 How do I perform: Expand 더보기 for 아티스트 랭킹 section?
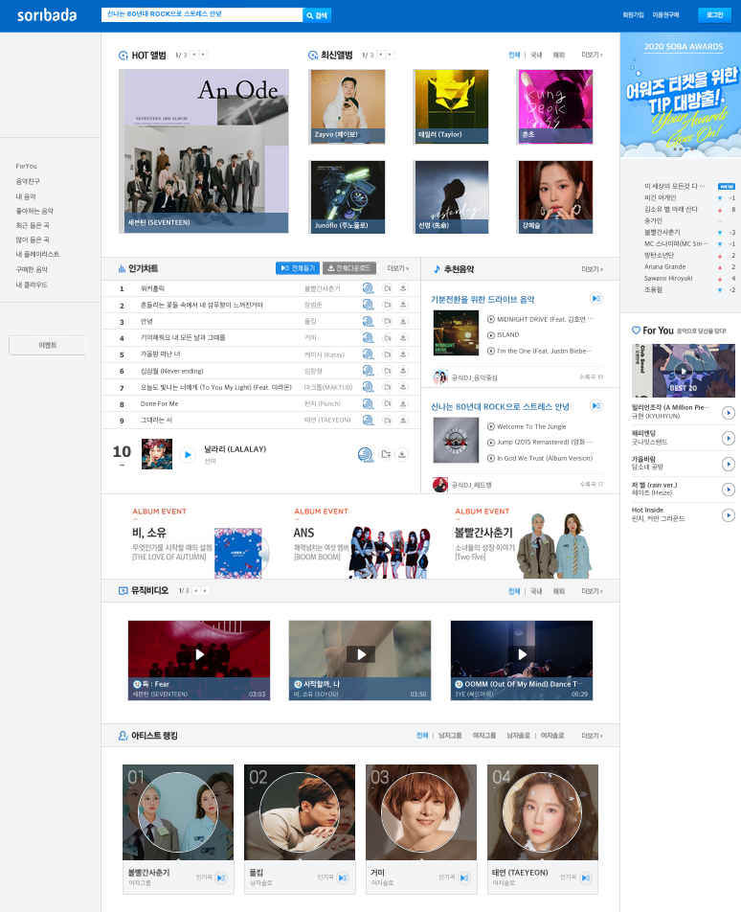[592, 736]
